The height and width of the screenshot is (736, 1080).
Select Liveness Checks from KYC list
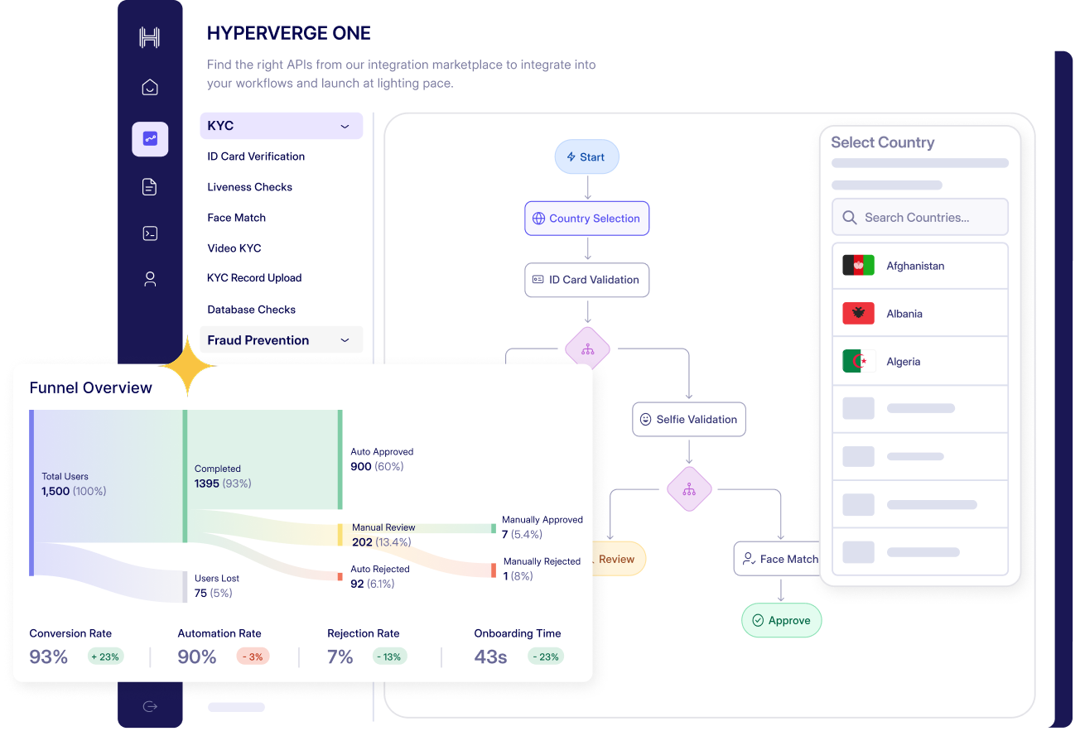[249, 187]
